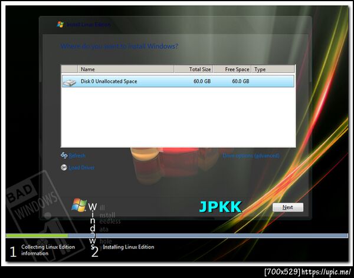
Task: Click the 60.0 GB free space value
Action: click(241, 81)
